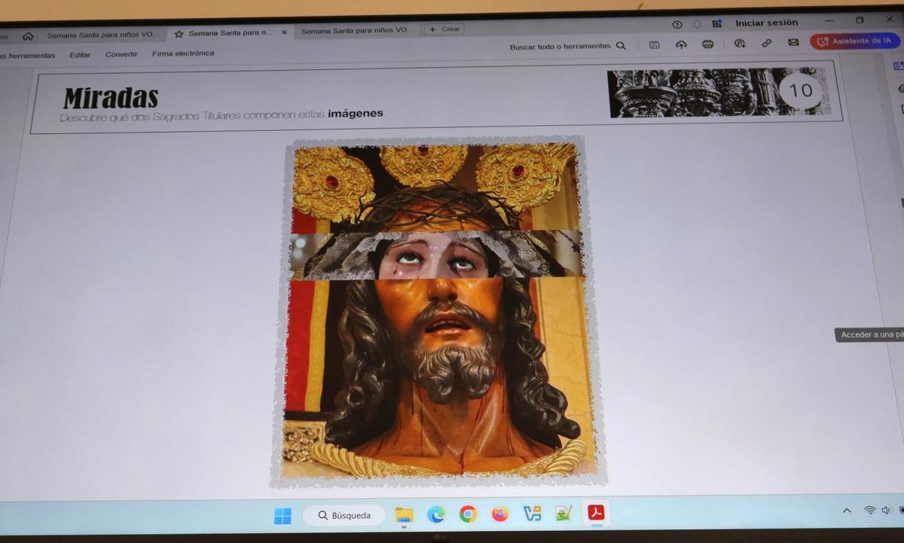Click the + Crear button
The width and height of the screenshot is (904, 543).
click(444, 29)
